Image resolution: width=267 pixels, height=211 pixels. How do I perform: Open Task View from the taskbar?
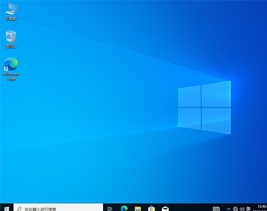pyautogui.click(x=110, y=208)
